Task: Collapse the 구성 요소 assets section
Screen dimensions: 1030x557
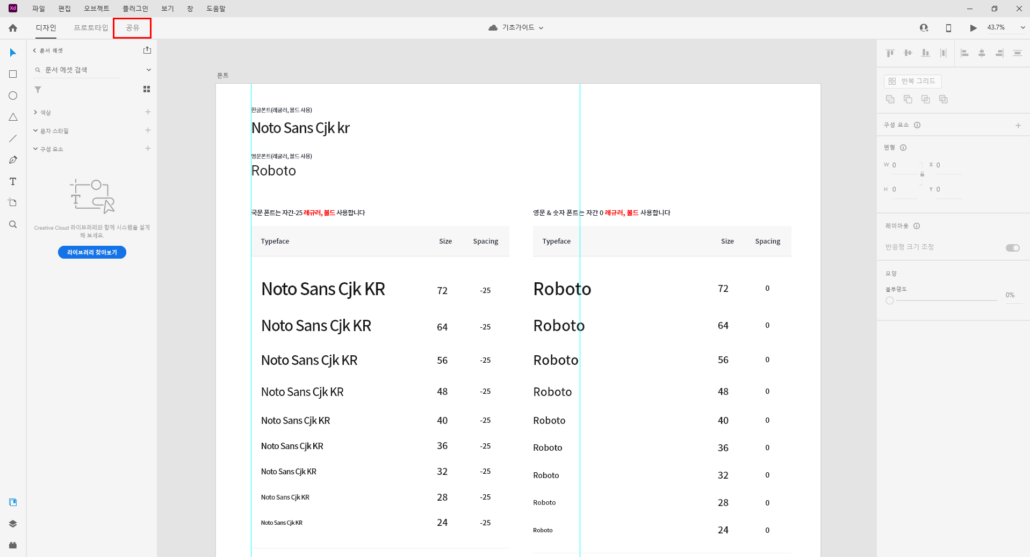Action: [x=35, y=149]
